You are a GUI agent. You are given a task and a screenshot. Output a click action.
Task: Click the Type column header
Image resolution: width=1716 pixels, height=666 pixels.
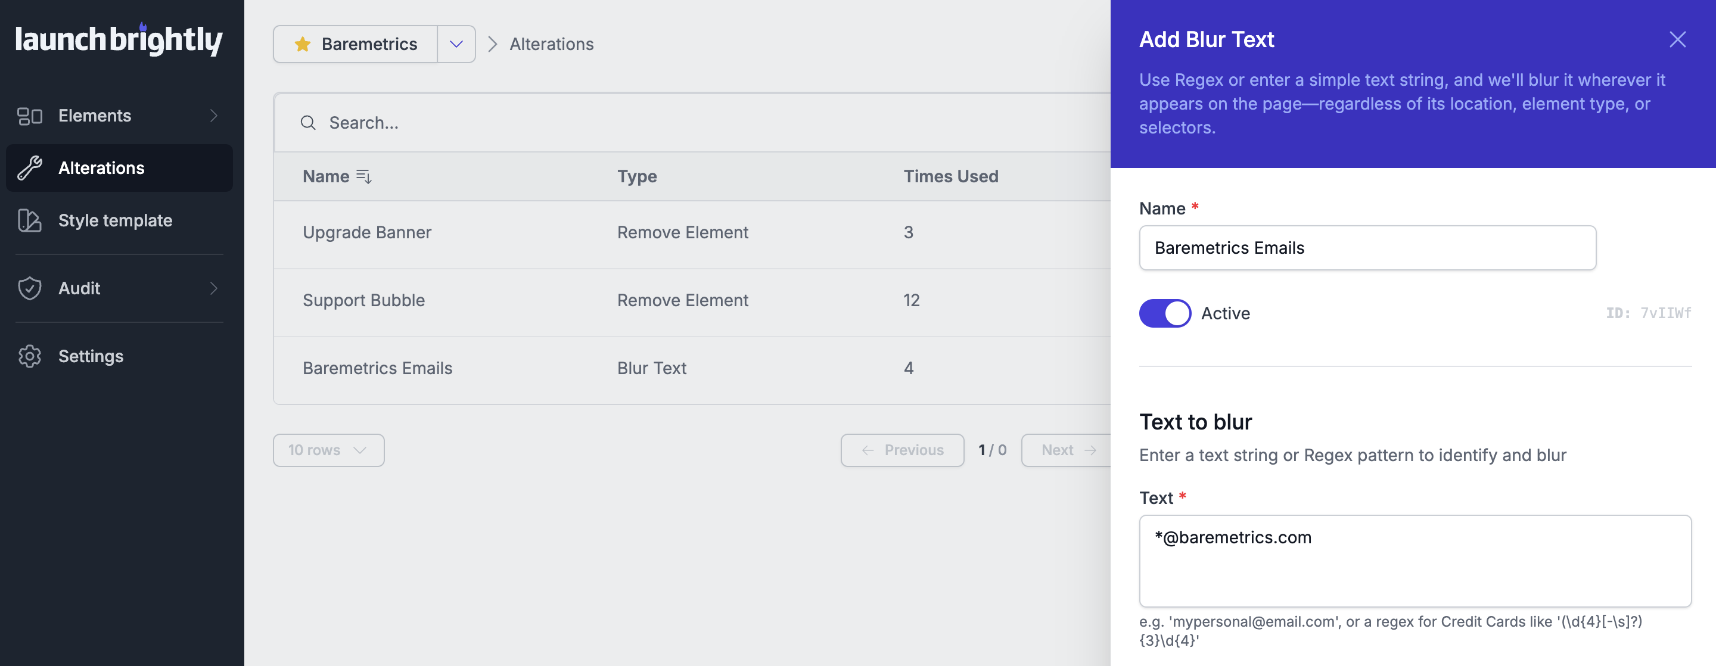pyautogui.click(x=637, y=176)
